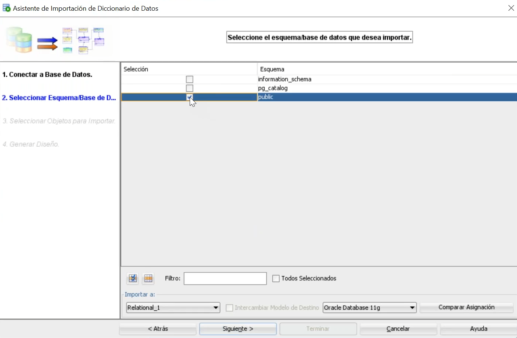The height and width of the screenshot is (338, 517).
Task: Click the select-all-rows checkmark icon
Action: coord(132,278)
